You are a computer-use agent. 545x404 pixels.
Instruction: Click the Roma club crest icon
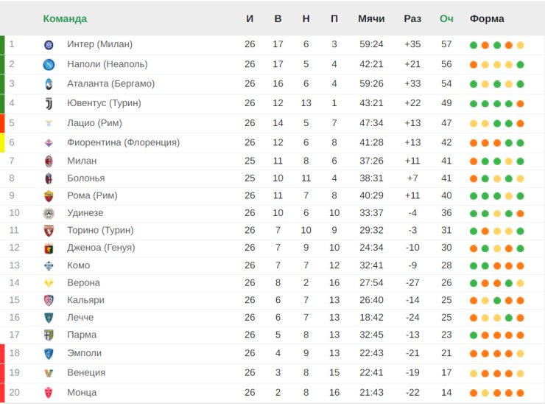[49, 196]
